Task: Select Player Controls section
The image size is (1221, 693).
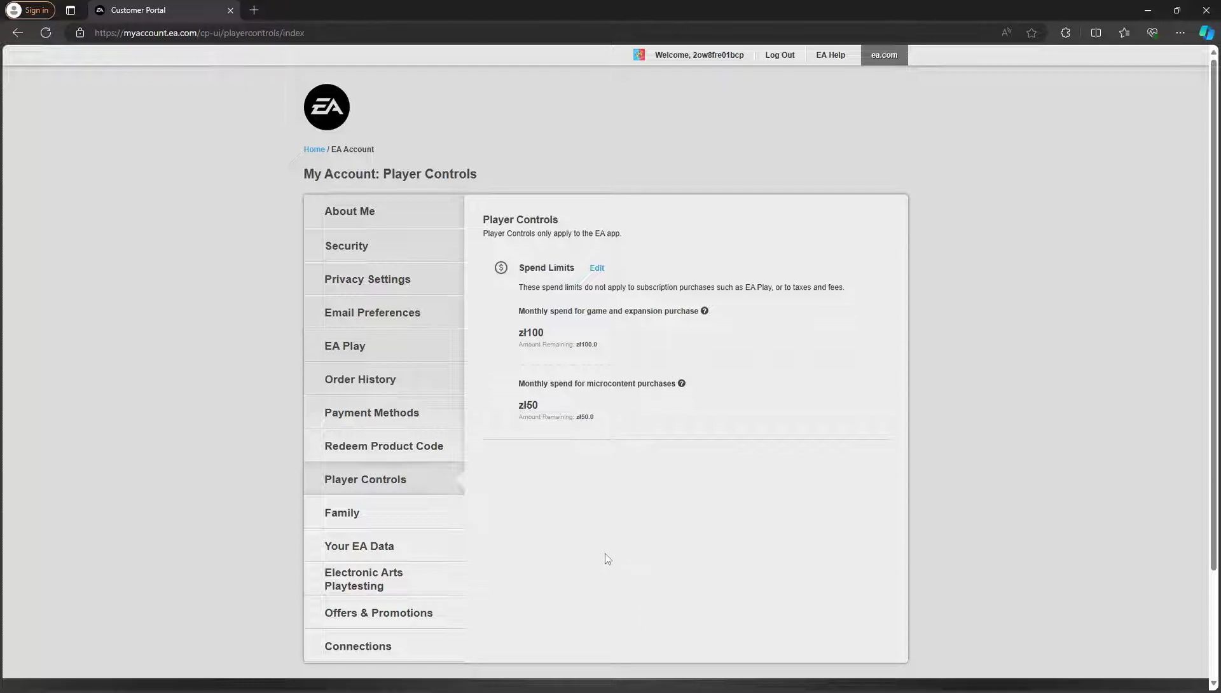Action: [x=384, y=479]
